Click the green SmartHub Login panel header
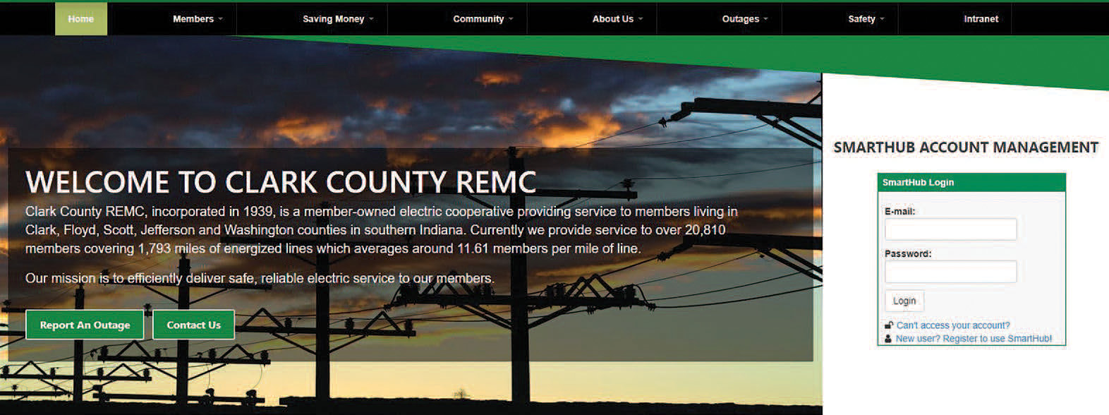 tap(971, 182)
